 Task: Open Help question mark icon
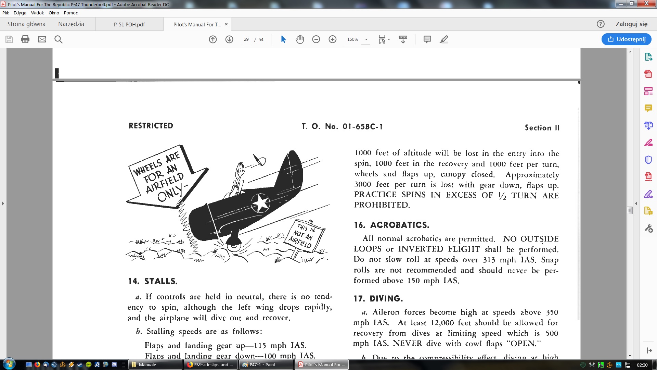point(601,24)
